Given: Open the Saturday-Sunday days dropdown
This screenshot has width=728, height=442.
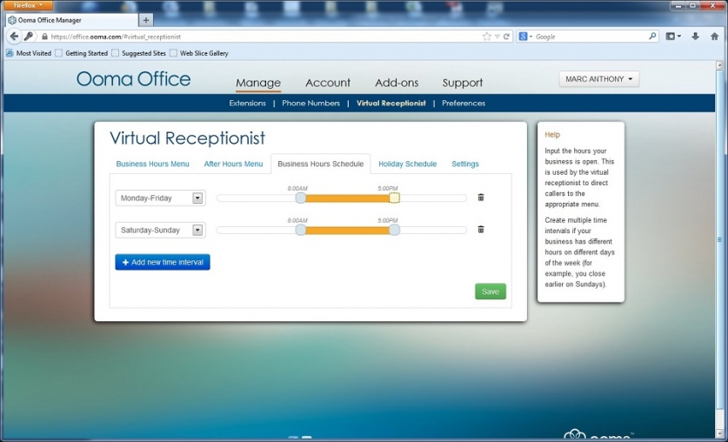Looking at the screenshot, I should 197,230.
